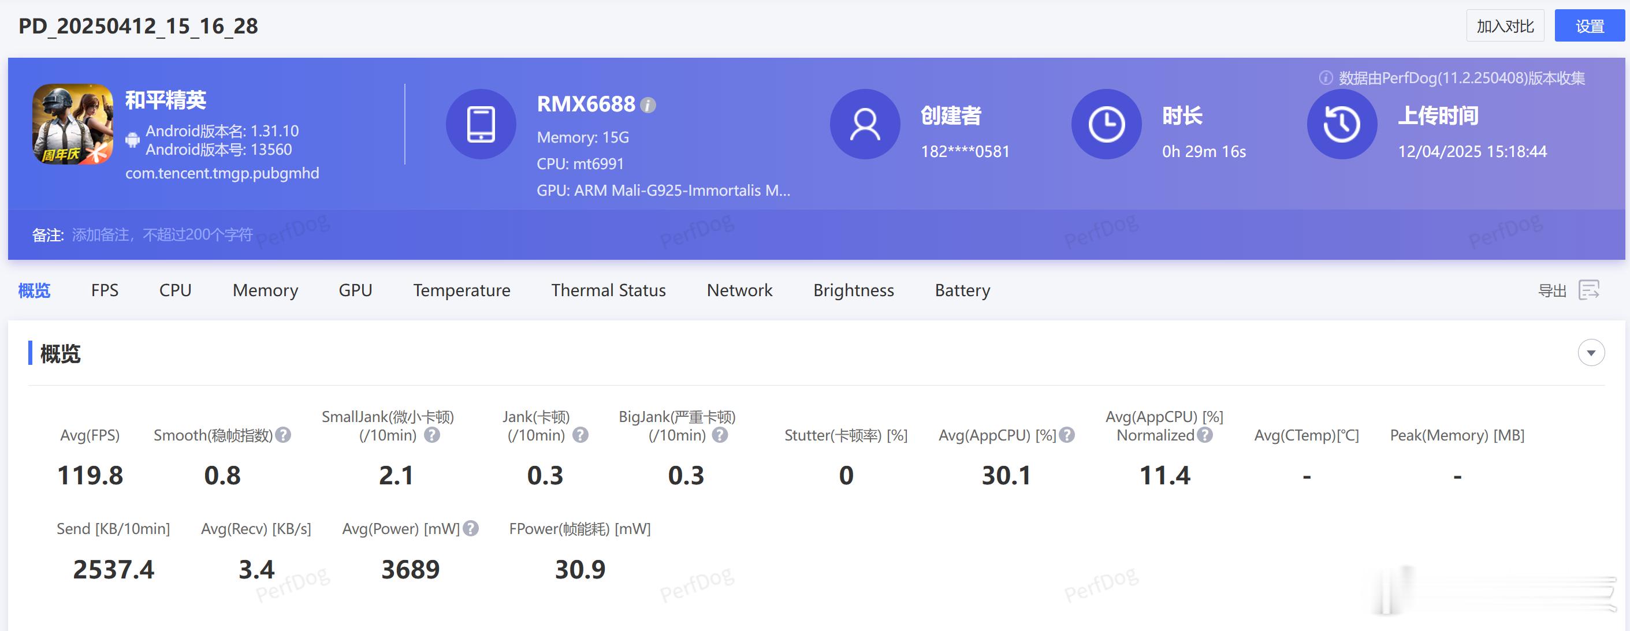Screen dimensions: 1630x631
Task: Open help for Smooth(稳帧指数)
Action: point(284,435)
